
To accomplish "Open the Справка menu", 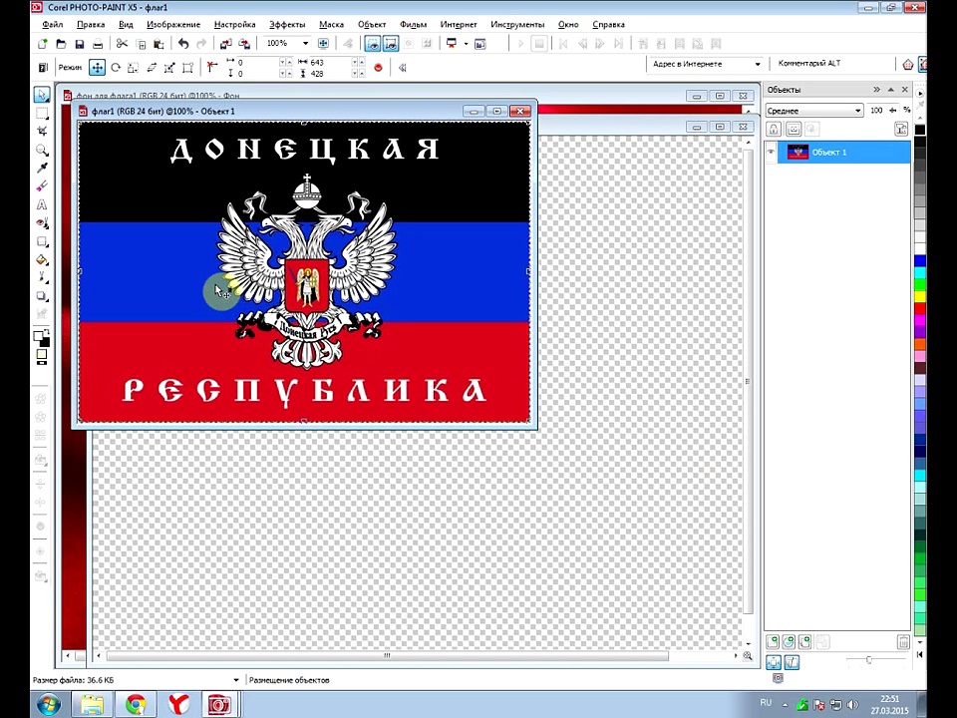I will coord(608,24).
